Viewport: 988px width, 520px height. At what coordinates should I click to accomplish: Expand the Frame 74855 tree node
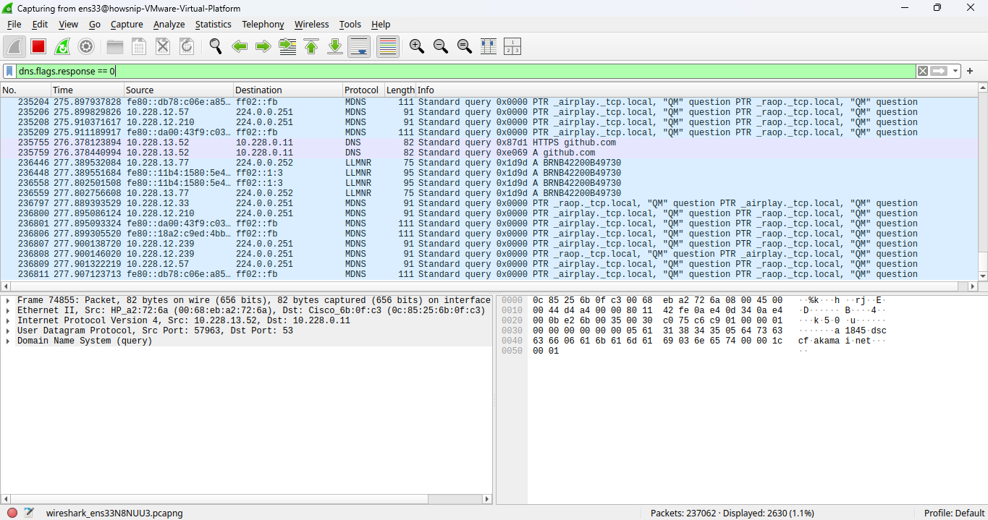pos(8,300)
